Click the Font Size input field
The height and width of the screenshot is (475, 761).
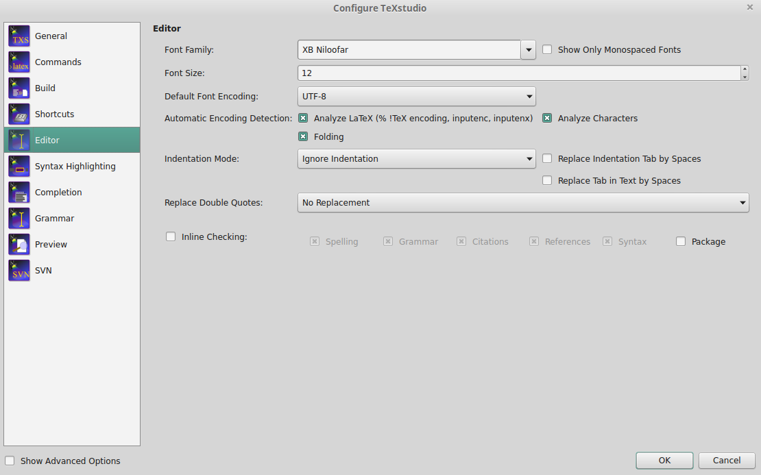click(519, 73)
